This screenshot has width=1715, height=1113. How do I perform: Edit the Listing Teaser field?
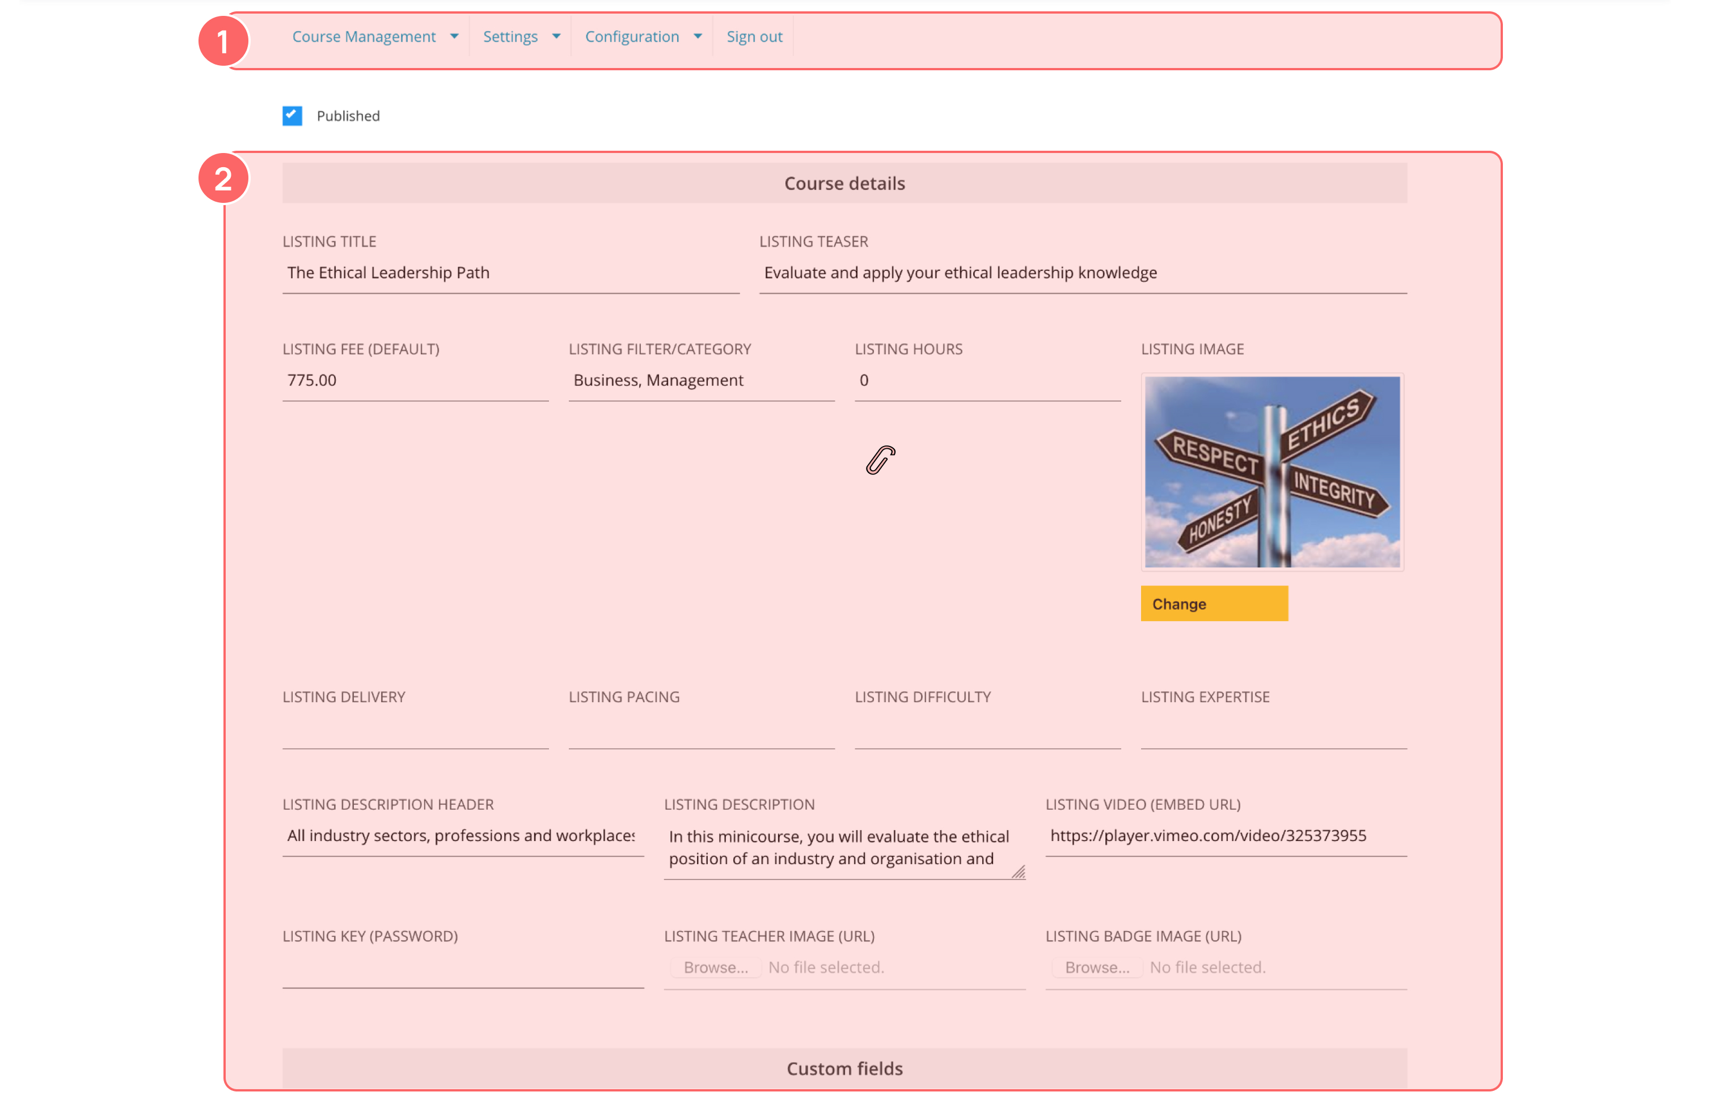[x=1083, y=273]
